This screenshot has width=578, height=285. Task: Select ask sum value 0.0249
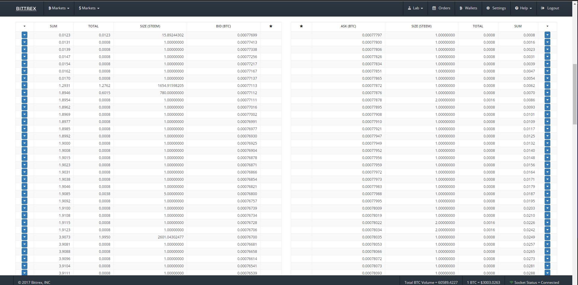(x=529, y=237)
